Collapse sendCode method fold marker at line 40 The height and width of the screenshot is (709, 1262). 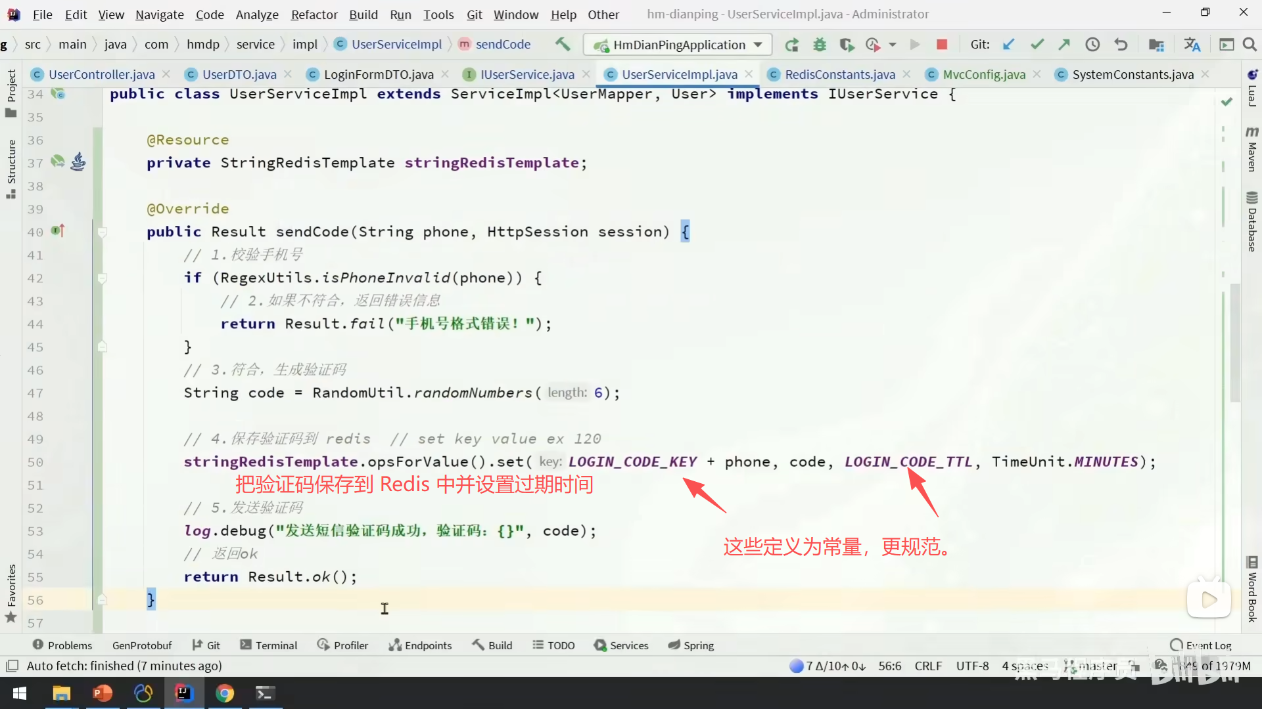pos(102,232)
